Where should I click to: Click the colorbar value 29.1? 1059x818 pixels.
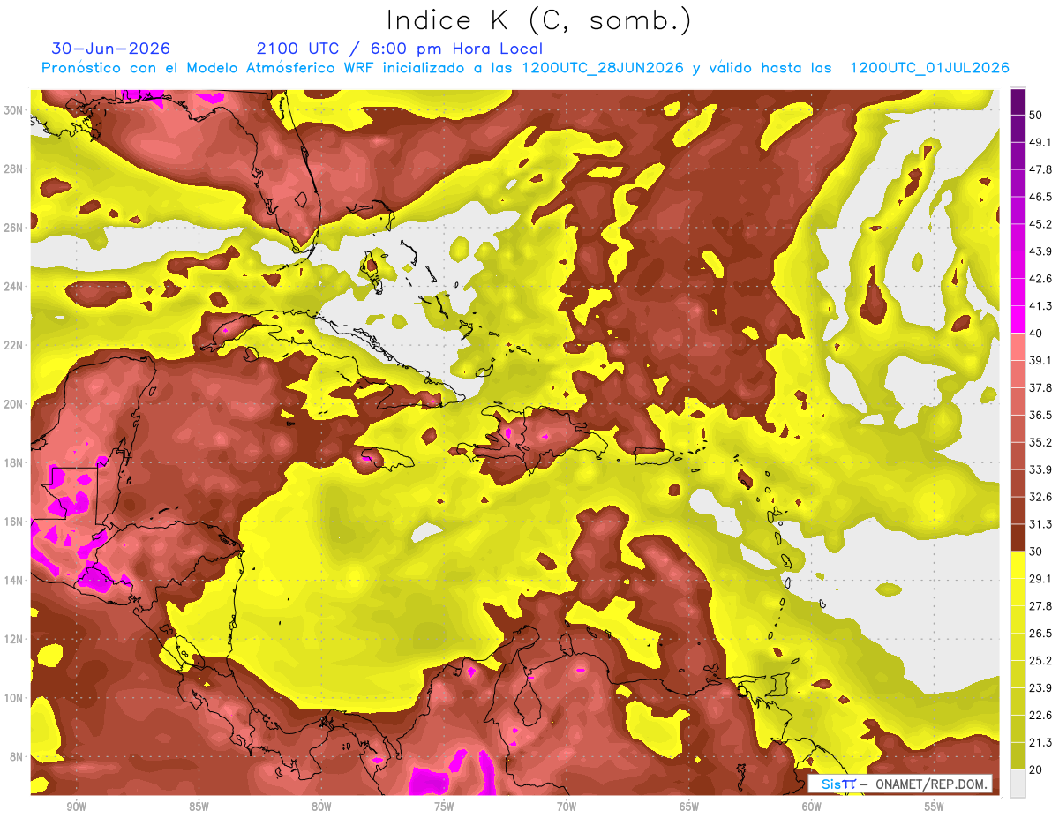(1040, 579)
